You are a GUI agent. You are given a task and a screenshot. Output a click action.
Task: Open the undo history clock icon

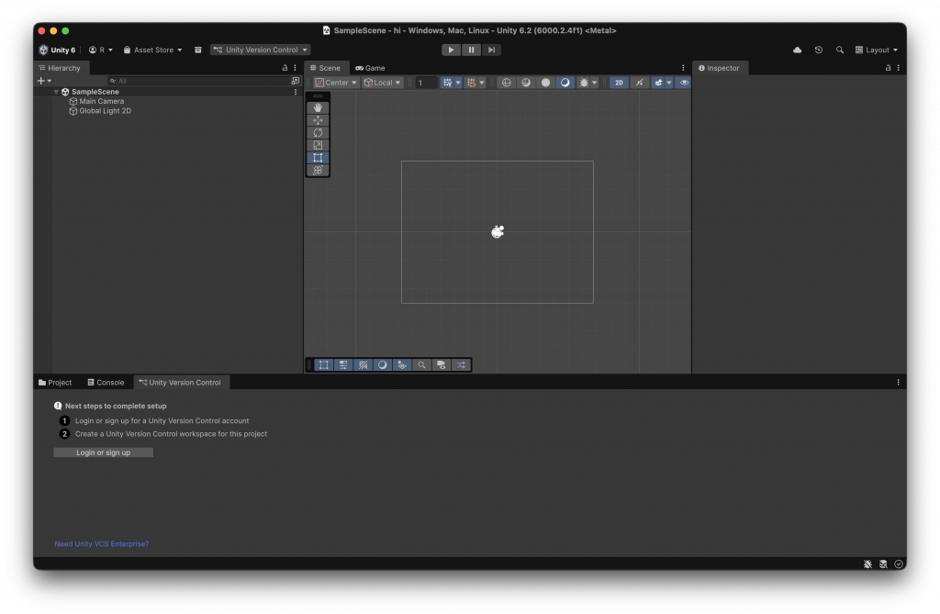click(818, 50)
